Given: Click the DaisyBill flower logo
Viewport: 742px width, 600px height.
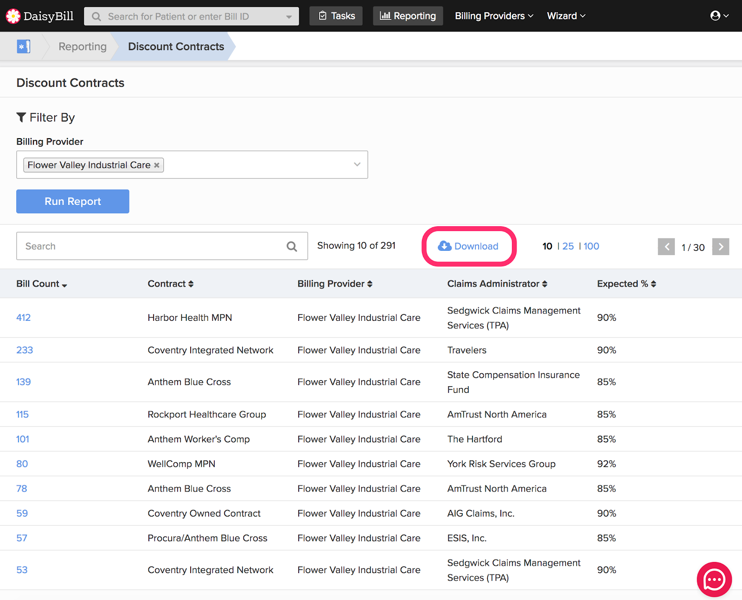Looking at the screenshot, I should click(x=13, y=16).
